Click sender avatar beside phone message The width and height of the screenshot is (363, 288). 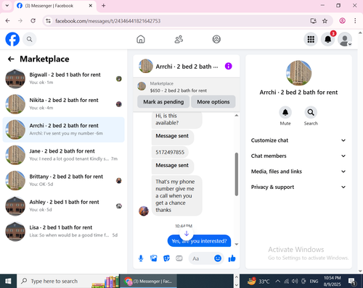coord(144,211)
